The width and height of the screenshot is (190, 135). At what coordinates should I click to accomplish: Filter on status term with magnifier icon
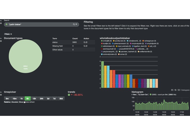(84, 42)
